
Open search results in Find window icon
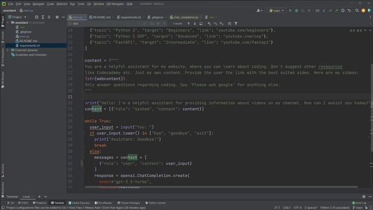click(x=201, y=23)
